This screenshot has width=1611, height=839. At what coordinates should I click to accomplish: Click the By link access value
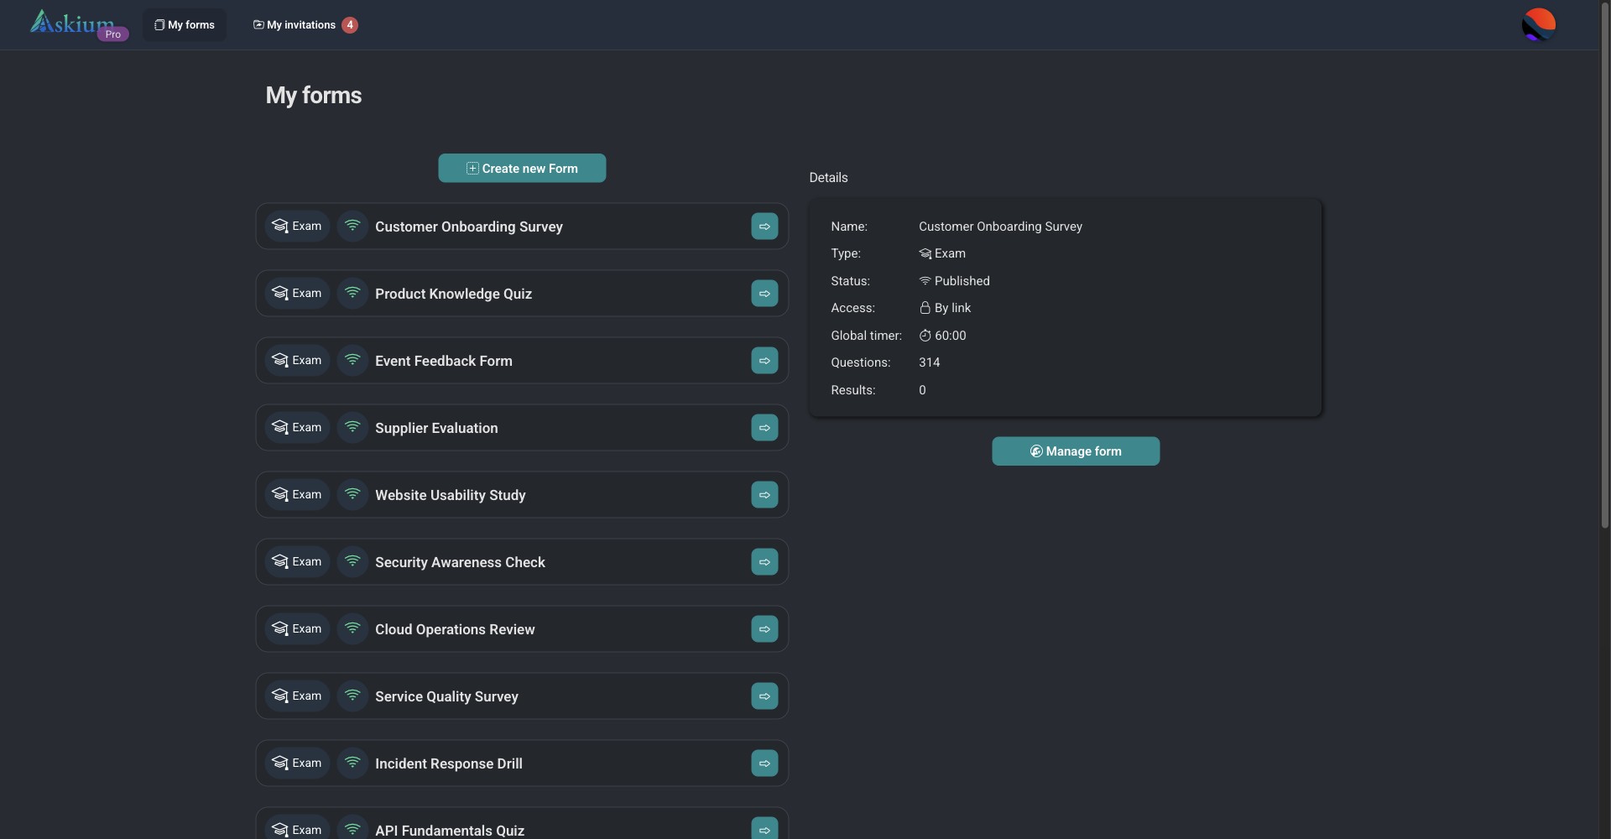click(945, 308)
